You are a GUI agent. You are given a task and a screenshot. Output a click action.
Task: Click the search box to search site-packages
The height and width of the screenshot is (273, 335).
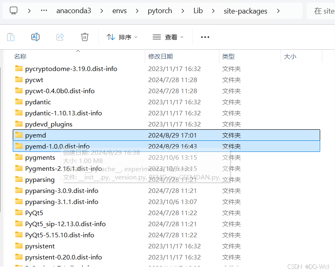(x=323, y=11)
